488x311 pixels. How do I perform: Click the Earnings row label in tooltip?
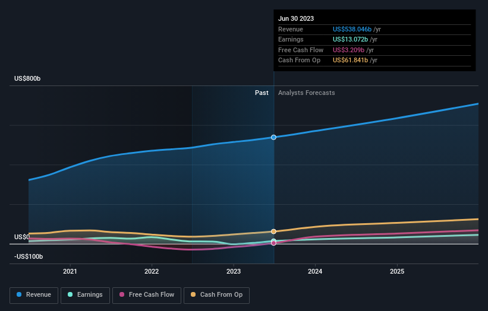tap(291, 39)
